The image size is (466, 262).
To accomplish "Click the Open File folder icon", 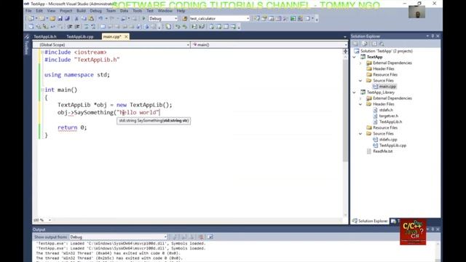I will tap(52, 18).
